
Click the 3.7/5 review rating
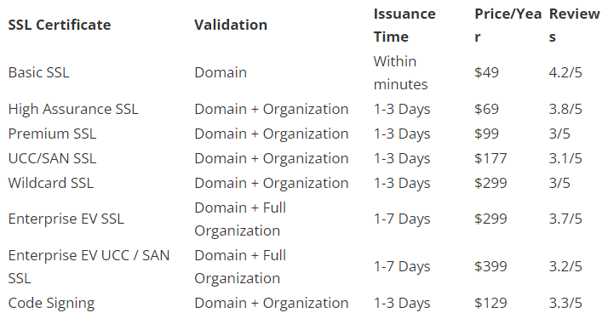pos(565,219)
